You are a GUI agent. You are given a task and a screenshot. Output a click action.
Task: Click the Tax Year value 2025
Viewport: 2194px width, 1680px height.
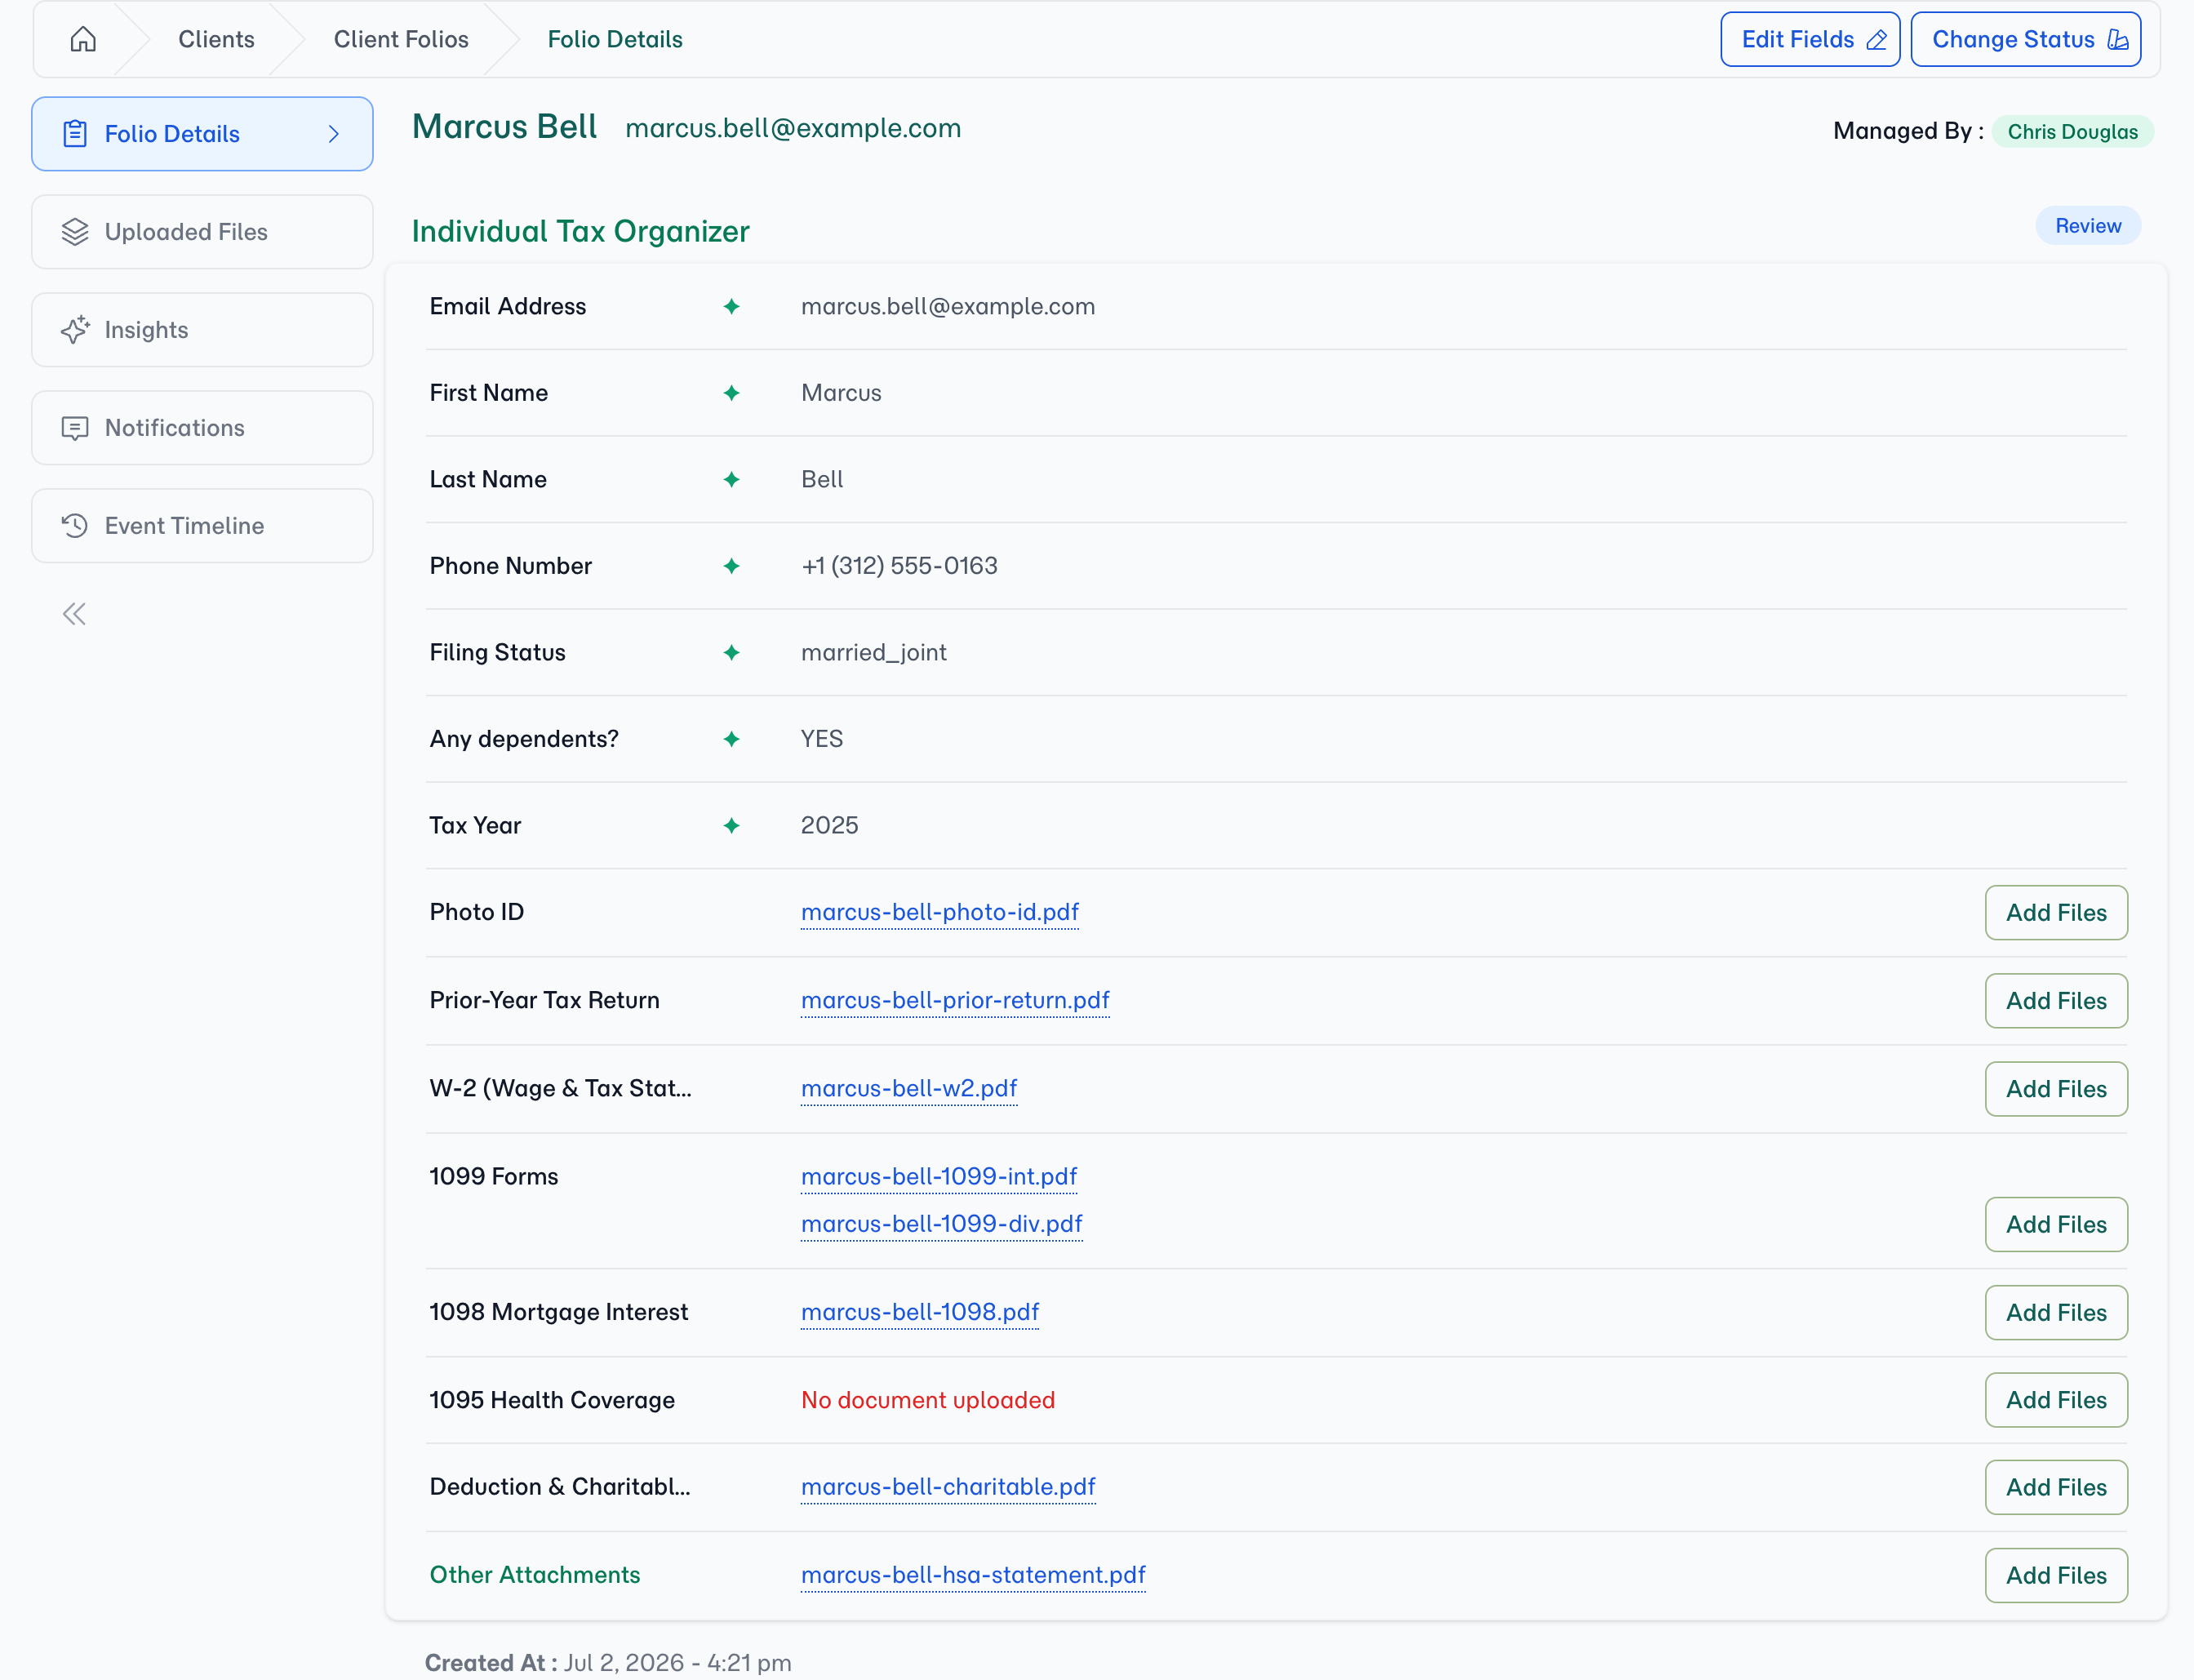pos(829,825)
